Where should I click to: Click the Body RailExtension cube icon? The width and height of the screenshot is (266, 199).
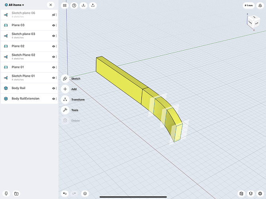coord(6,99)
